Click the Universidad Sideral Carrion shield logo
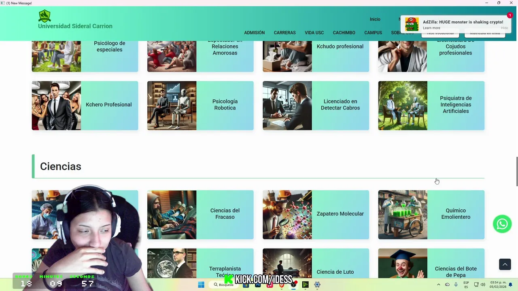 tap(45, 16)
